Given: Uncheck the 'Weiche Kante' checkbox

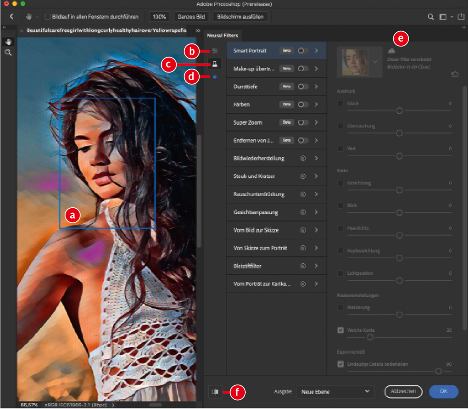Looking at the screenshot, I should pos(341,330).
